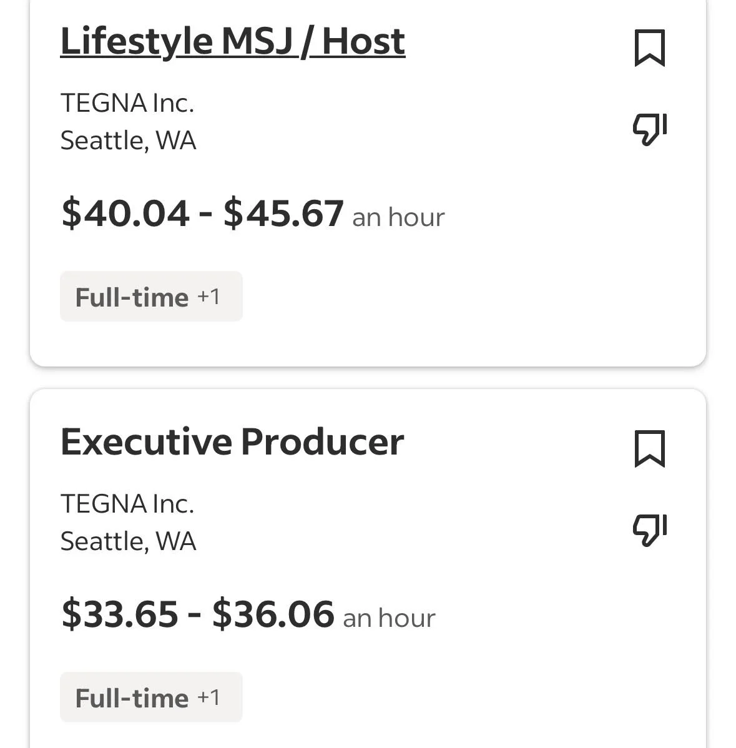Select Seattle, WA under Executive Producer

pyautogui.click(x=128, y=541)
